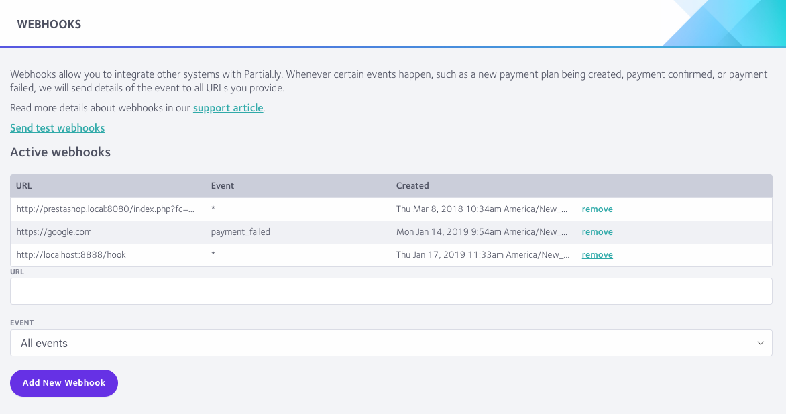Screen dimensions: 786x414
Task: Click the Mon Jan 14, 2019 created date
Action: click(482, 232)
